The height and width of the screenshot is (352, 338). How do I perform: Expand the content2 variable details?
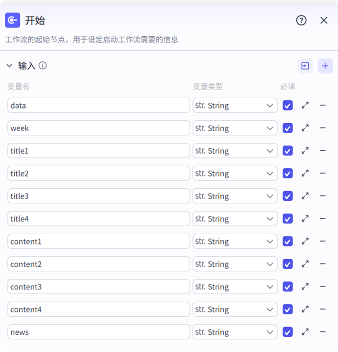click(305, 264)
